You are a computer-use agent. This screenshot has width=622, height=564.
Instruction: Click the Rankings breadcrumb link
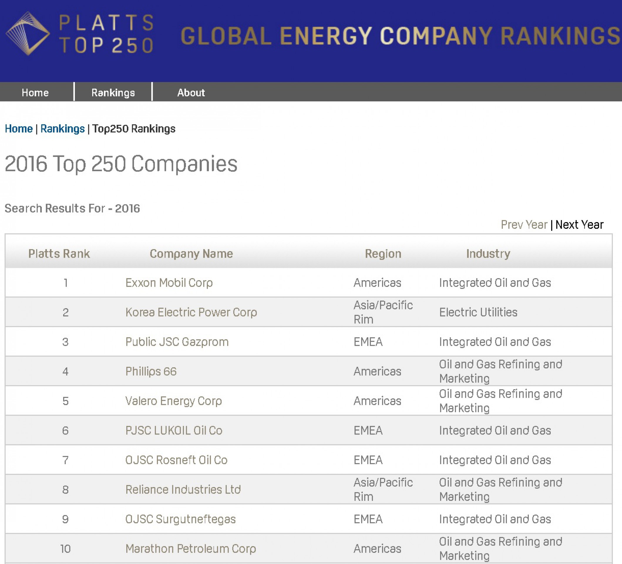click(x=62, y=129)
